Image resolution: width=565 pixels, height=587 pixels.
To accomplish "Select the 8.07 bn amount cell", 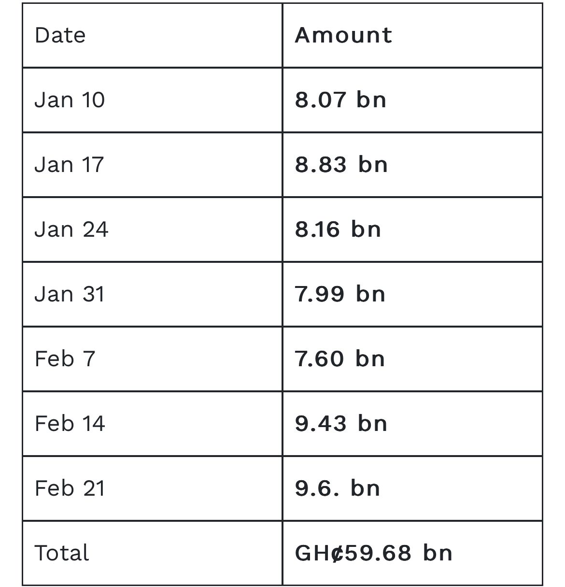I will [412, 100].
